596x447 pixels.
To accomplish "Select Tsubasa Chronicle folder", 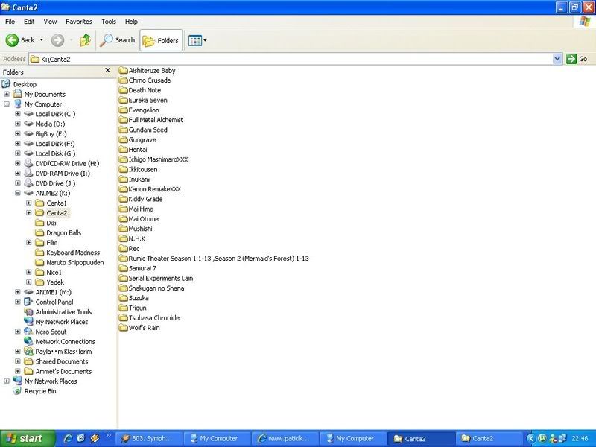I will tap(150, 318).
